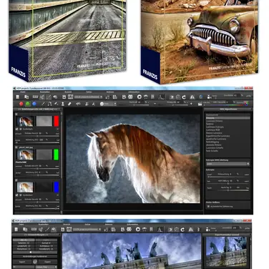Click the blue layer color swatch
269x269 pixels.
point(57,187)
